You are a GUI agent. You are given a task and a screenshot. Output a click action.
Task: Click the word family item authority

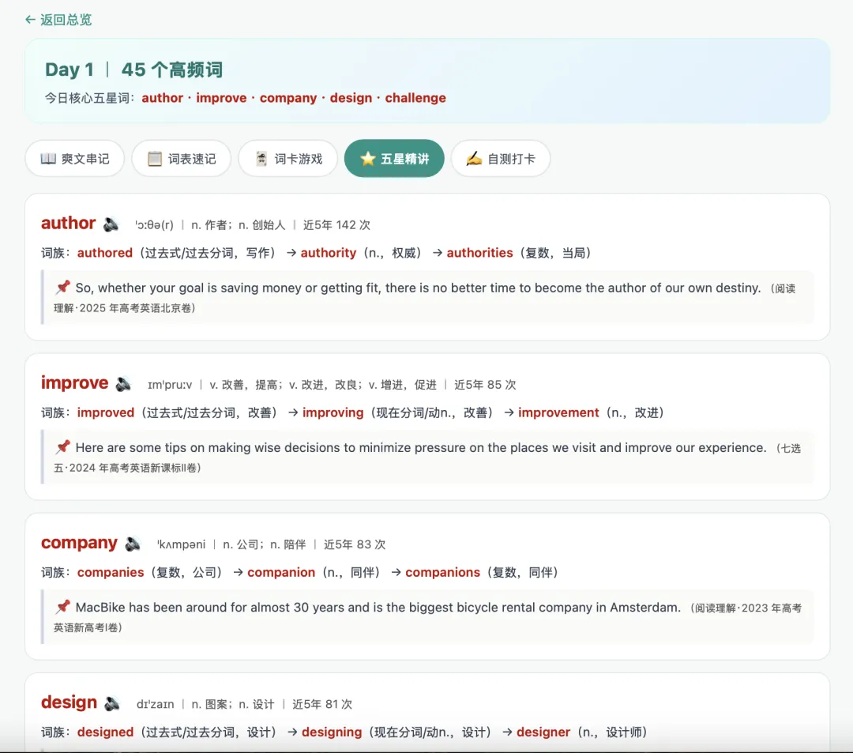pos(329,253)
